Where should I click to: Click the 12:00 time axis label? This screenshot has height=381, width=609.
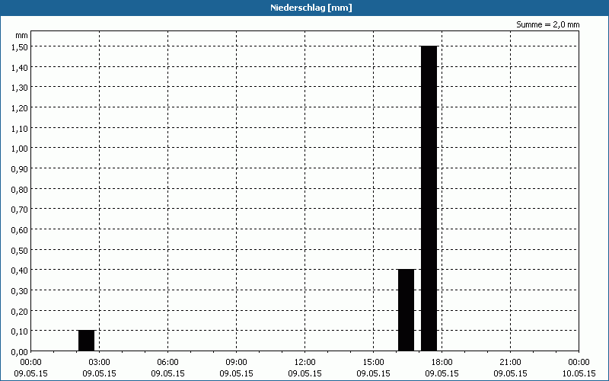[305, 363]
